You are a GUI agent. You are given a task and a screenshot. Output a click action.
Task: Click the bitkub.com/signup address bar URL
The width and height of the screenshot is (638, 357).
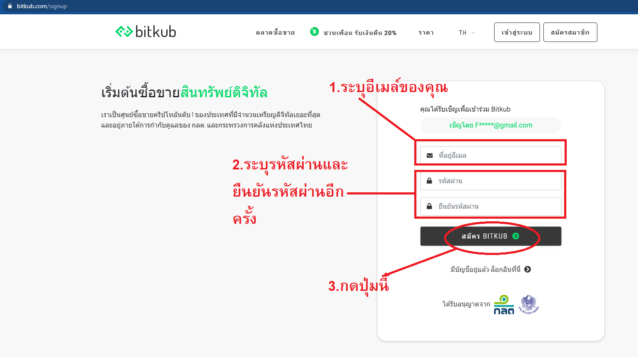42,6
